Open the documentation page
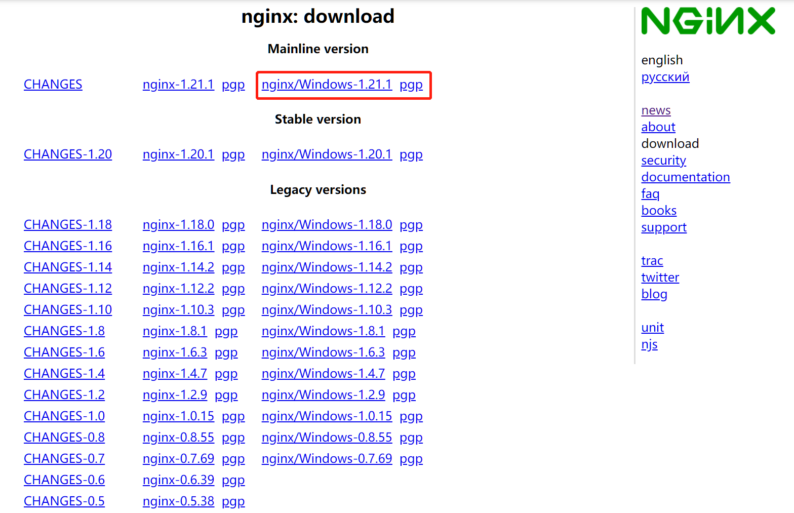The height and width of the screenshot is (513, 794). [x=686, y=177]
